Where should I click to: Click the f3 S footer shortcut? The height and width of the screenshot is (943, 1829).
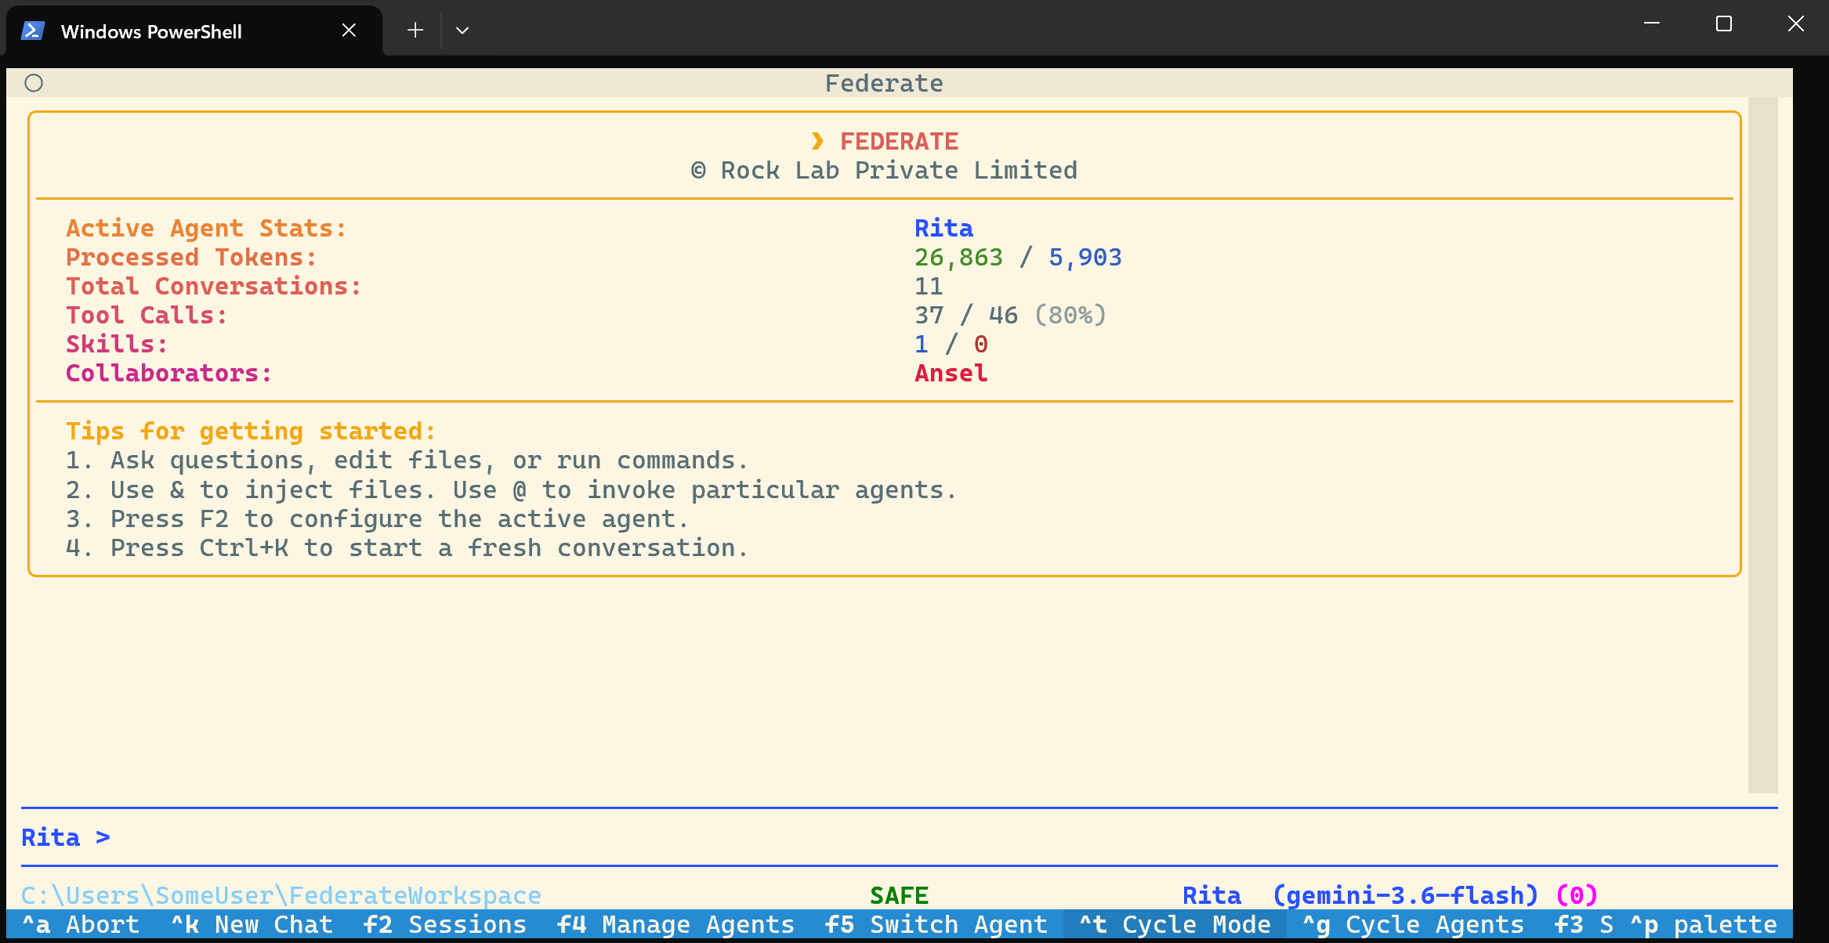point(1584,925)
